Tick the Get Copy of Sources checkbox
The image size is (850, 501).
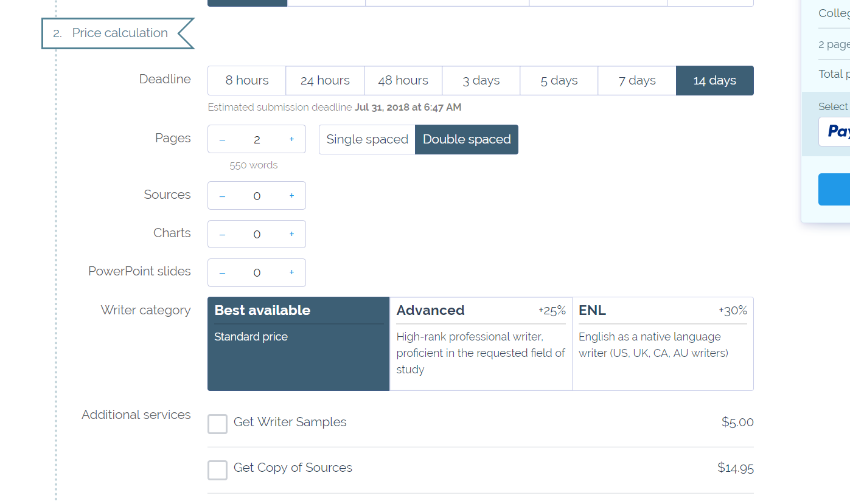click(x=217, y=469)
